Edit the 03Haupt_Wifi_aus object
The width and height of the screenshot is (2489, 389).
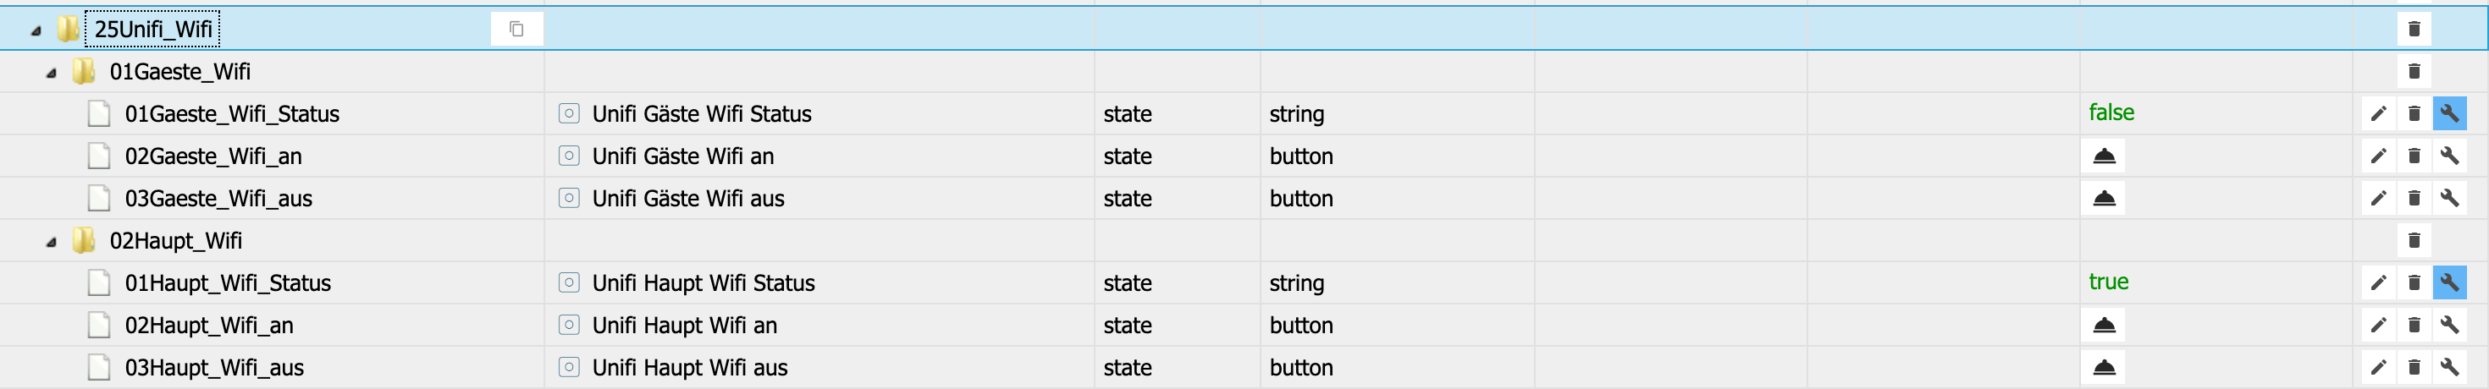[2378, 368]
